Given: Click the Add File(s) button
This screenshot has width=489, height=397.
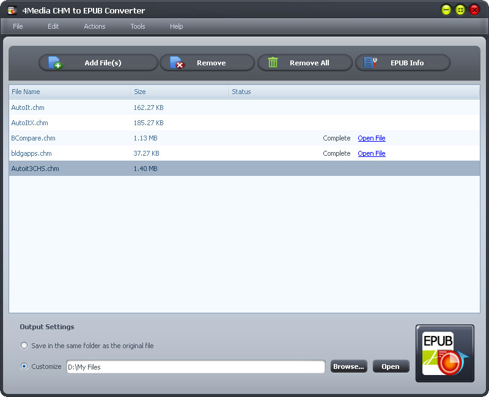Looking at the screenshot, I should pyautogui.click(x=98, y=63).
